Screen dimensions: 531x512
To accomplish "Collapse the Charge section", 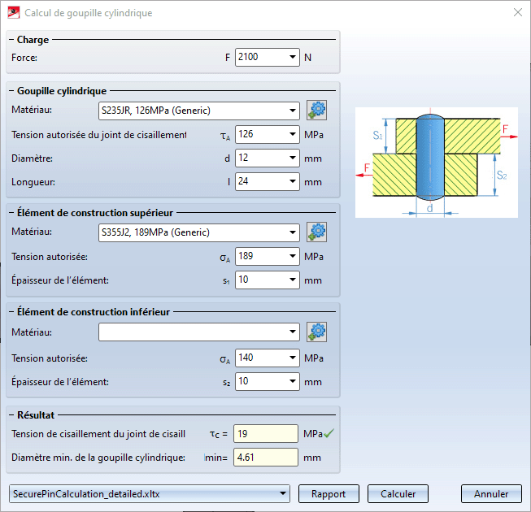I will (x=11, y=40).
